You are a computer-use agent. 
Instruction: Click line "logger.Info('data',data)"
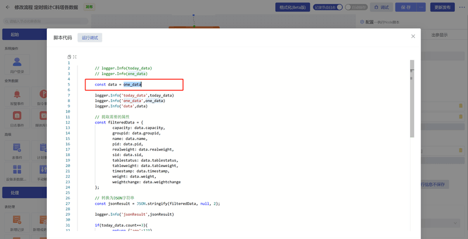[x=121, y=106]
